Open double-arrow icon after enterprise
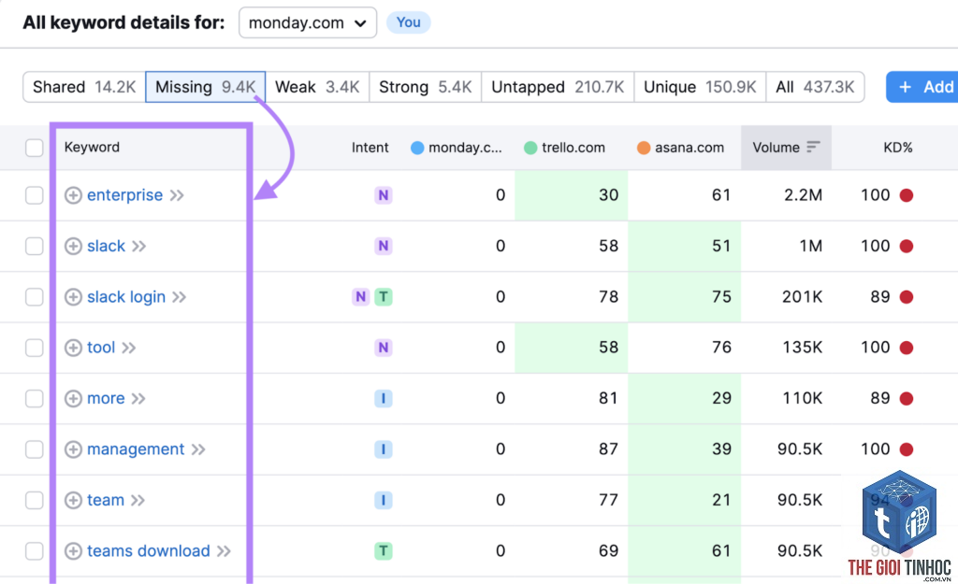958x584 pixels. 177,195
